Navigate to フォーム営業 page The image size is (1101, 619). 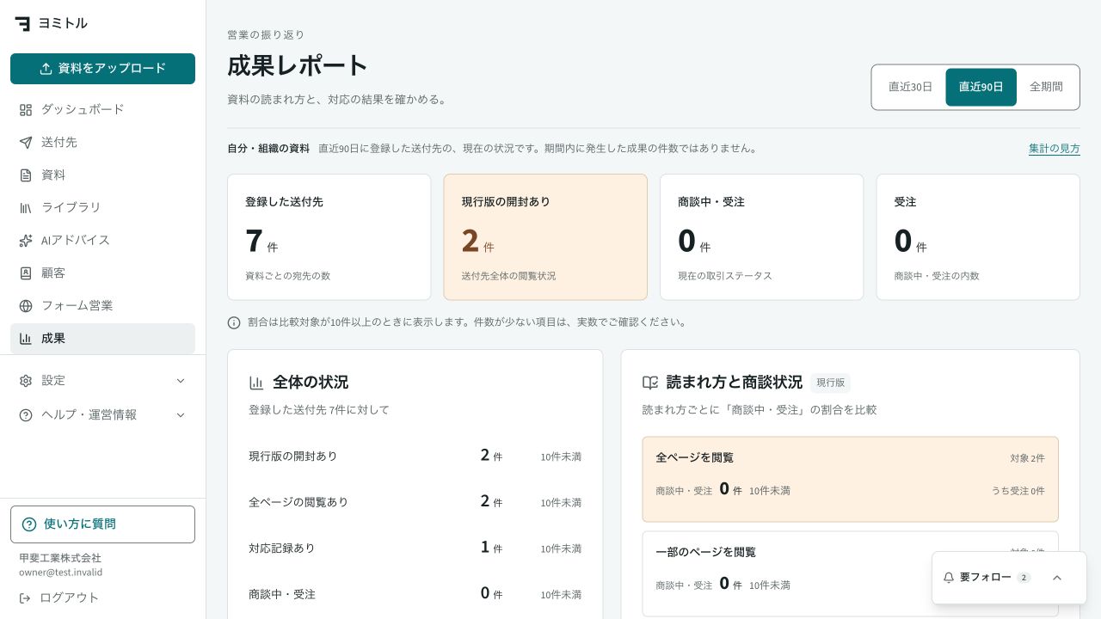(x=102, y=306)
